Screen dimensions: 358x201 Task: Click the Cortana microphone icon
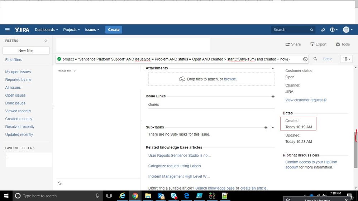(97, 196)
